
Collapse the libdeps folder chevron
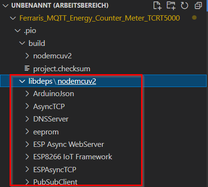(x=22, y=81)
